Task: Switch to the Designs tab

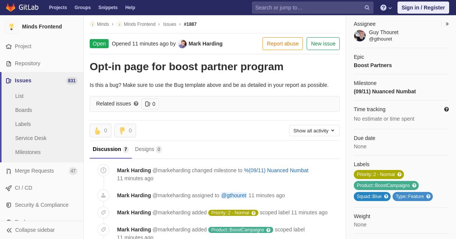Action: (x=148, y=149)
